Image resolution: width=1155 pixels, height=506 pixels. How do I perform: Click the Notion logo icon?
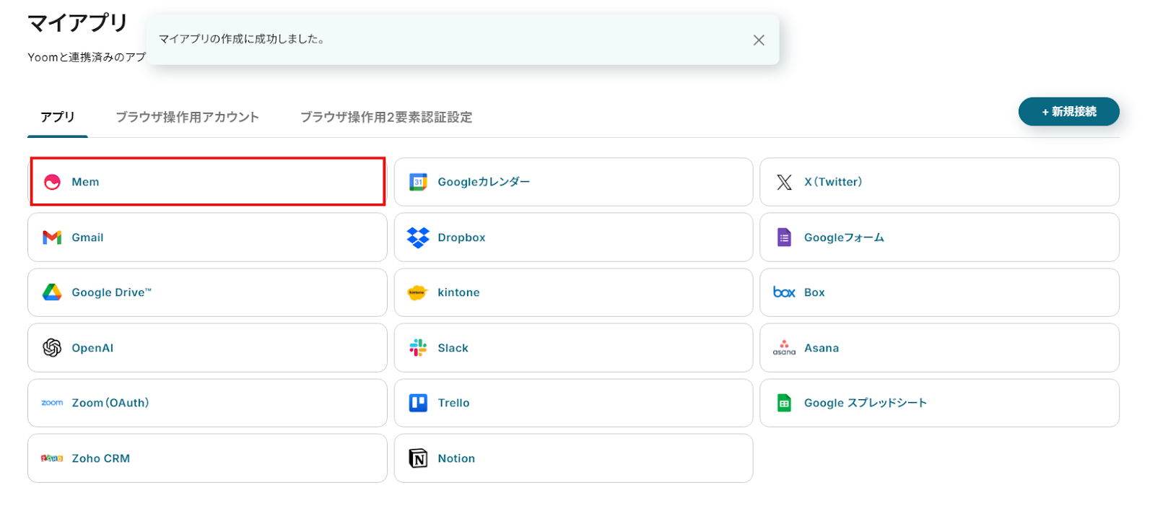tap(418, 458)
